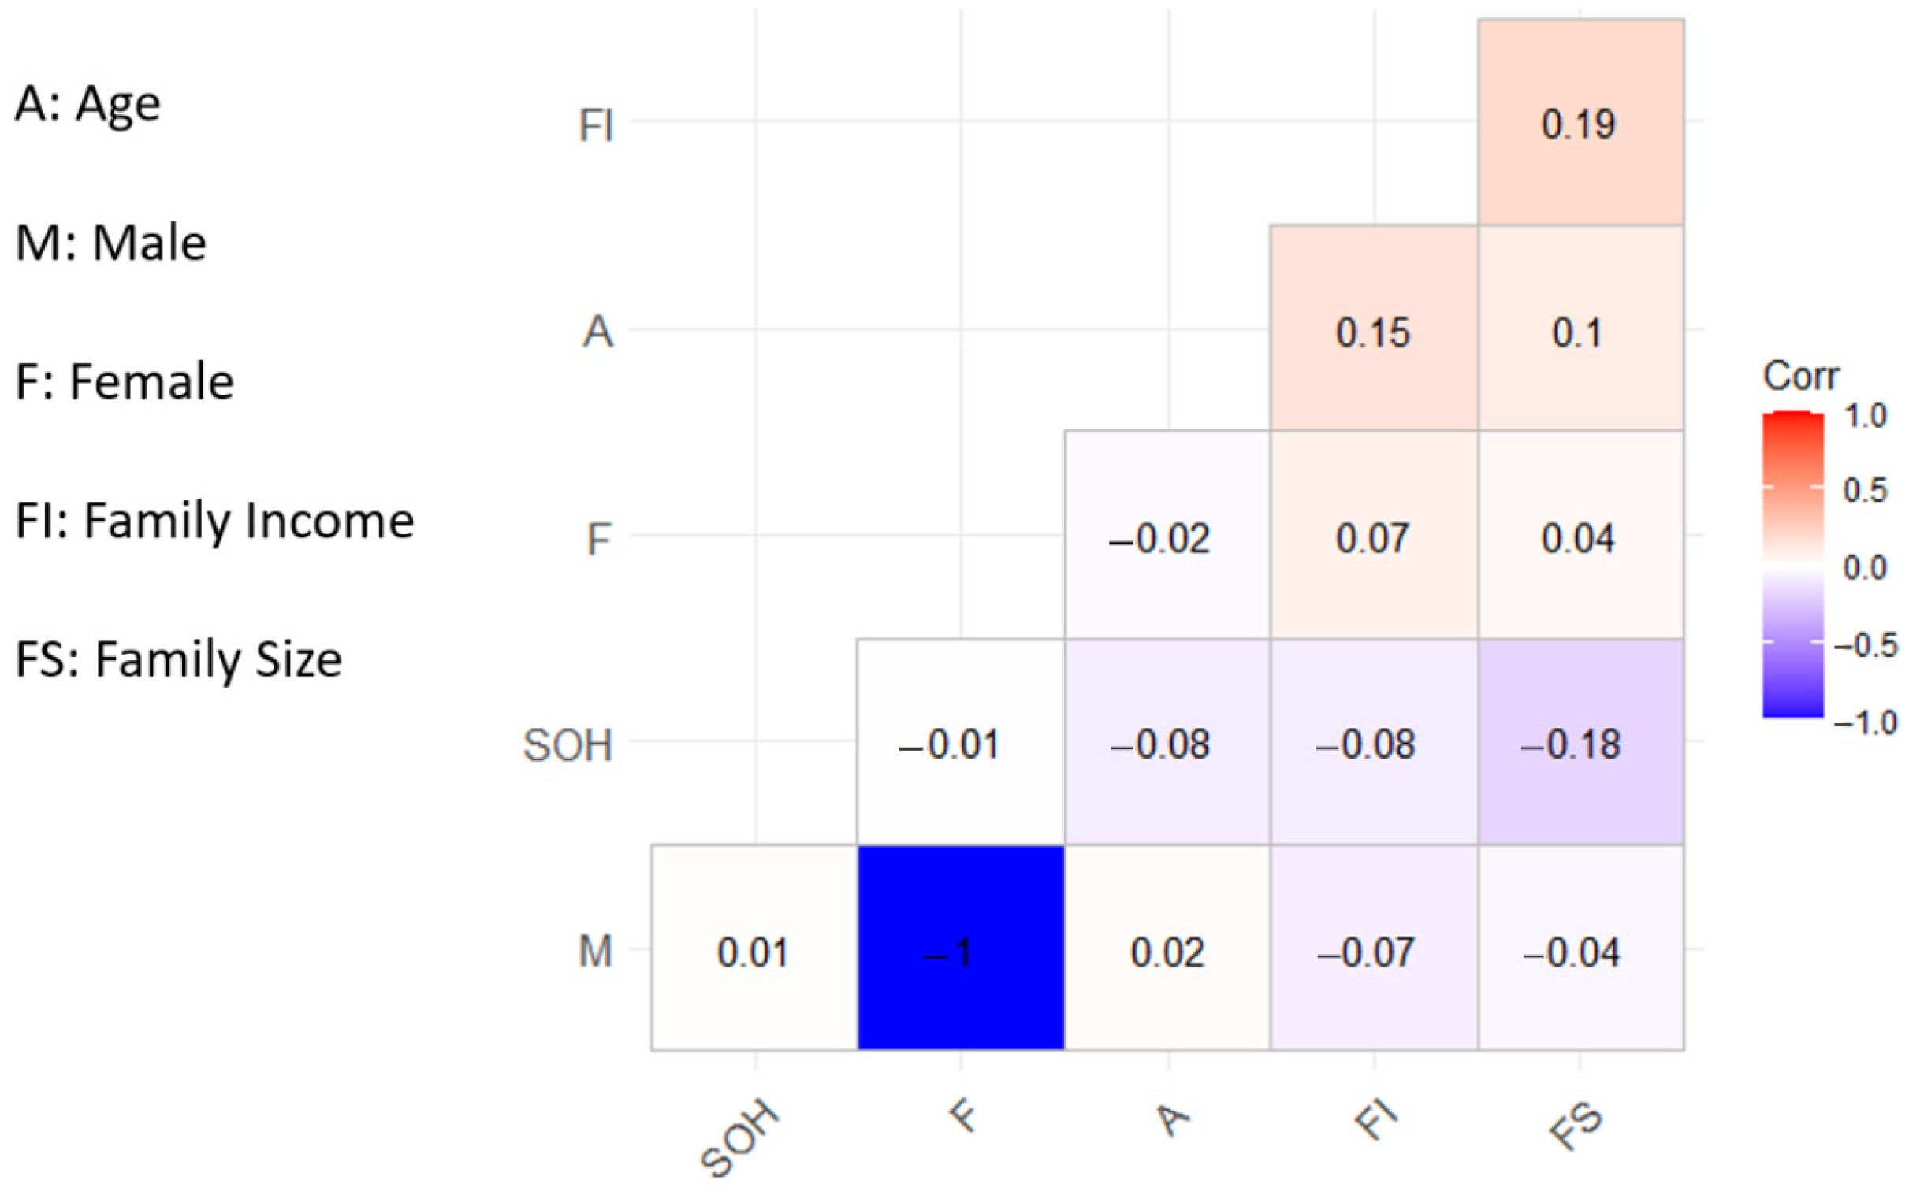
Task: Click the −0.07 cell in row M
Action: pyautogui.click(x=1373, y=948)
